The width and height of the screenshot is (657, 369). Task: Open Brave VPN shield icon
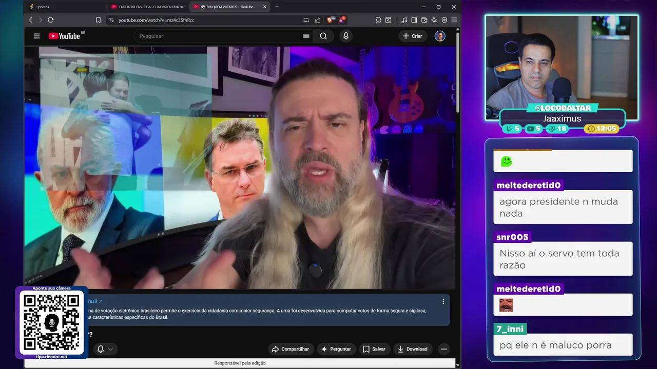pos(444,20)
